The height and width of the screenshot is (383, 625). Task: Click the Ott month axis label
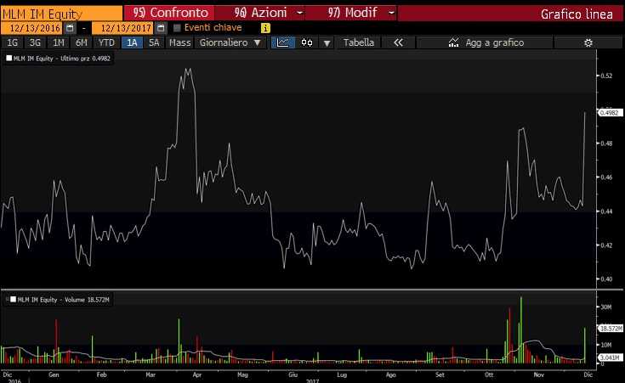click(489, 375)
